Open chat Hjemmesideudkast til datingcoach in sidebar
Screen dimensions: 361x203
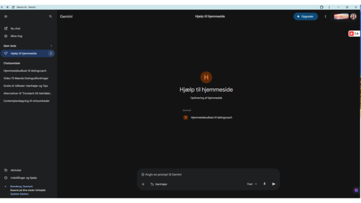[25, 71]
